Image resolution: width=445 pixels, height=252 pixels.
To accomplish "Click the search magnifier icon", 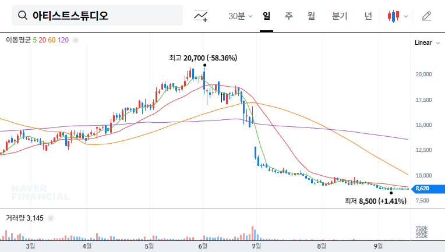I will (23, 15).
